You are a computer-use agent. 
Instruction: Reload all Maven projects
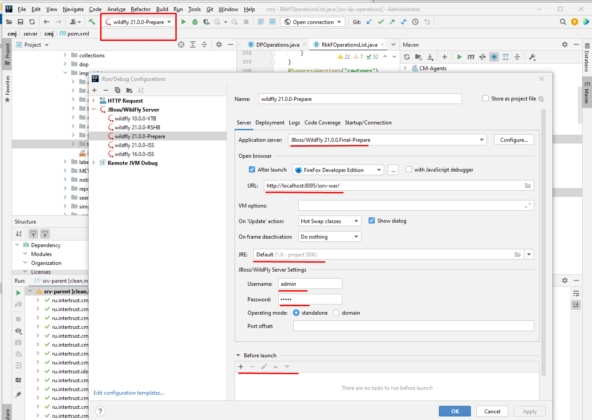coord(407,57)
